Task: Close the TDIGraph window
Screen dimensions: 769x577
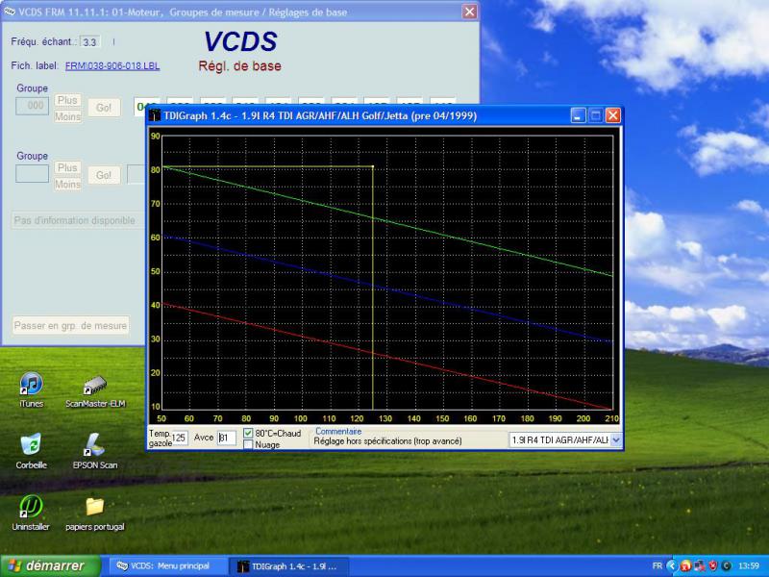Action: [x=612, y=115]
